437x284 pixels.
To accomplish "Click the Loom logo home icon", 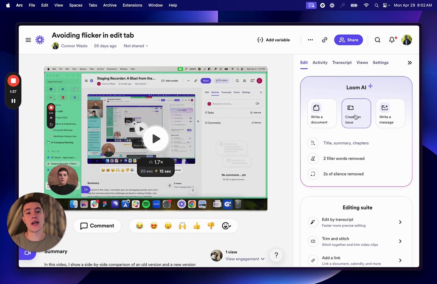I will tap(40, 40).
